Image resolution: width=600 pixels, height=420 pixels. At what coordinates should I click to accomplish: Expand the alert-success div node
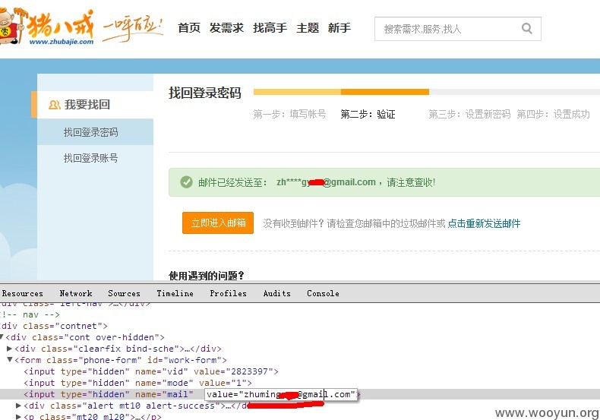coord(18,406)
